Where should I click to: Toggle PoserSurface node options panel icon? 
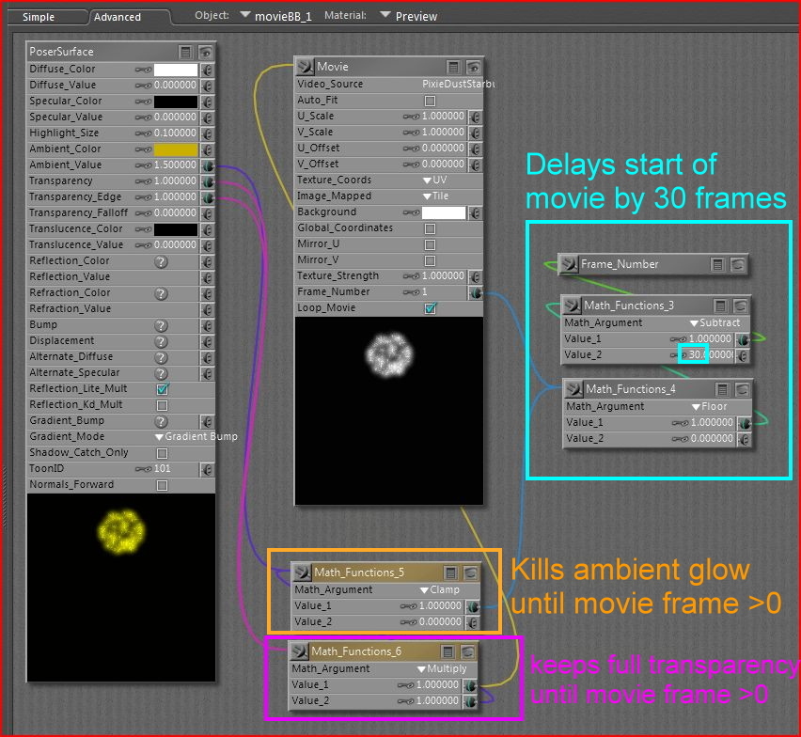click(186, 52)
